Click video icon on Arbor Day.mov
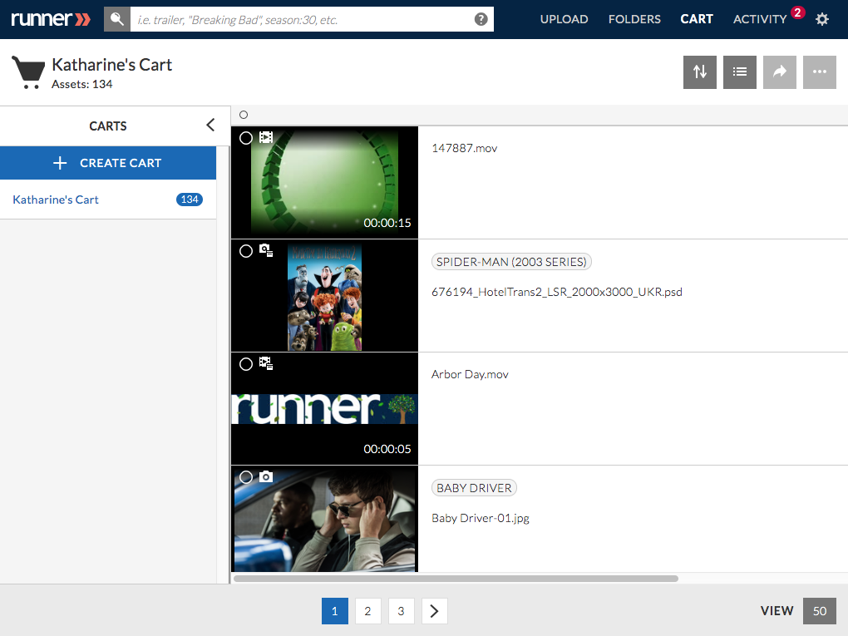The width and height of the screenshot is (848, 636). coord(265,362)
